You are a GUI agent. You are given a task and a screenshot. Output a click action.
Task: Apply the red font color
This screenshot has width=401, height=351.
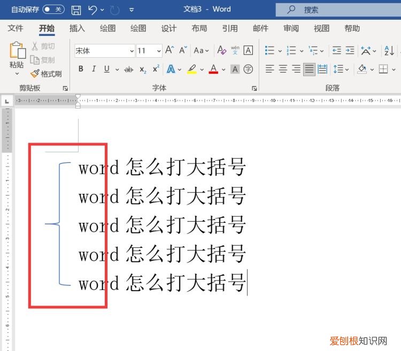[213, 69]
